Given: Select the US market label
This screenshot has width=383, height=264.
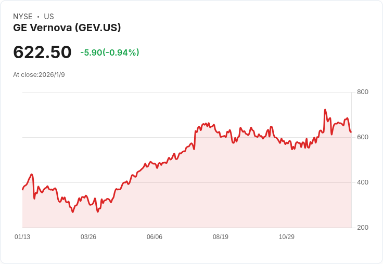Looking at the screenshot, I should coord(49,17).
